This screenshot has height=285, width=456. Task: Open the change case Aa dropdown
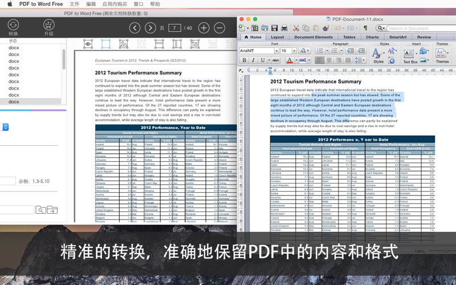[304, 51]
